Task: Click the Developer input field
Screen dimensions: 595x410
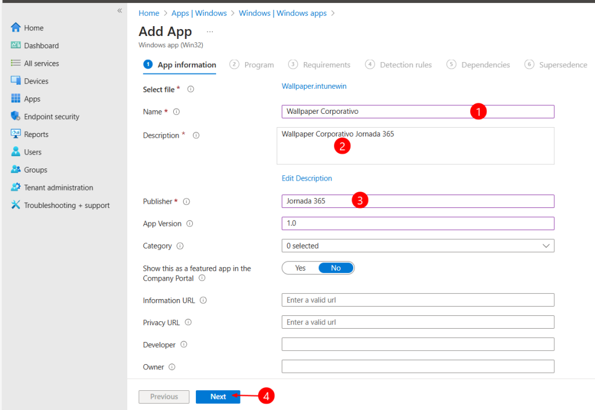Action: [416, 344]
